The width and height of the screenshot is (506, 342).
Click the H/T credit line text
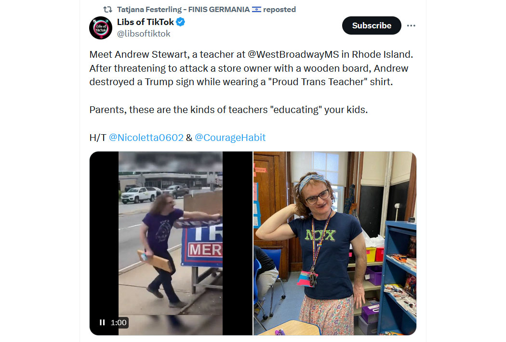[x=177, y=138]
